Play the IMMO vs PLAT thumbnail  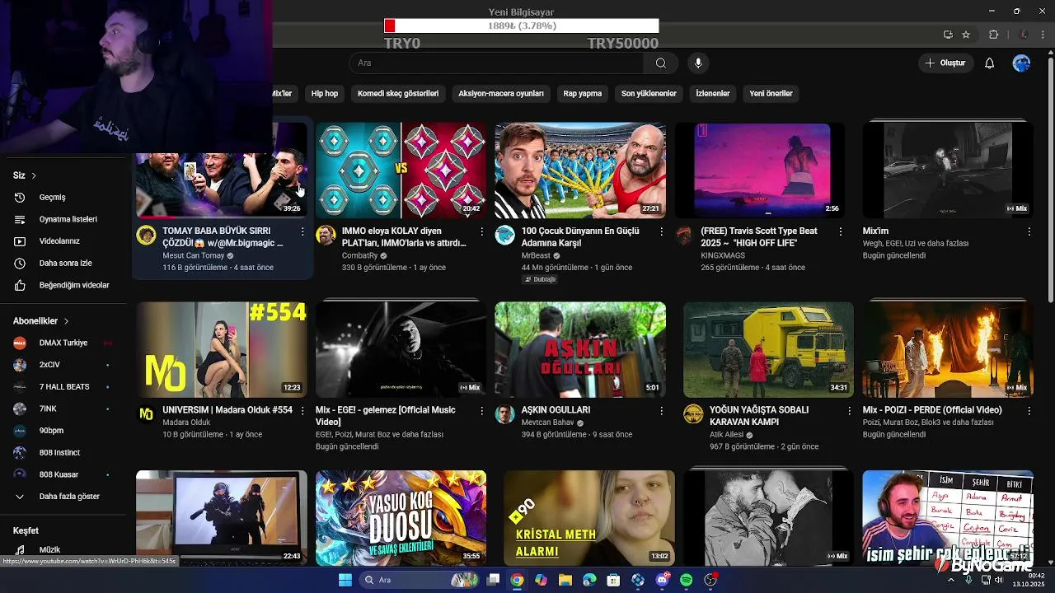click(x=401, y=170)
